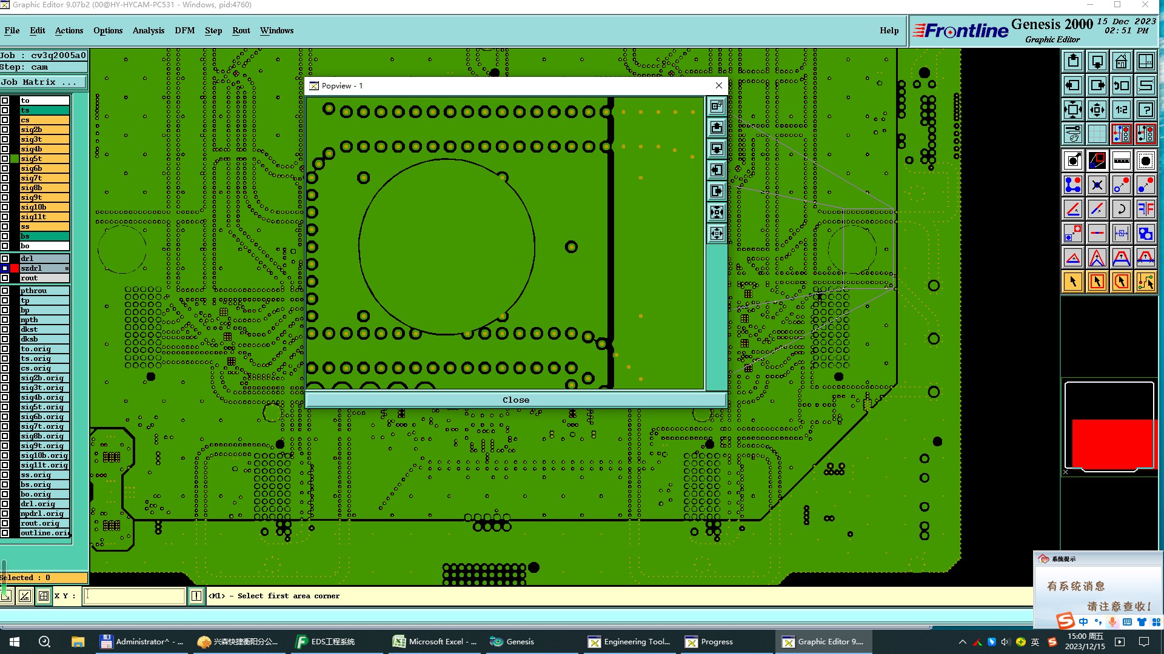The width and height of the screenshot is (1164, 654).
Task: Open the DFM menu
Action: pos(184,30)
